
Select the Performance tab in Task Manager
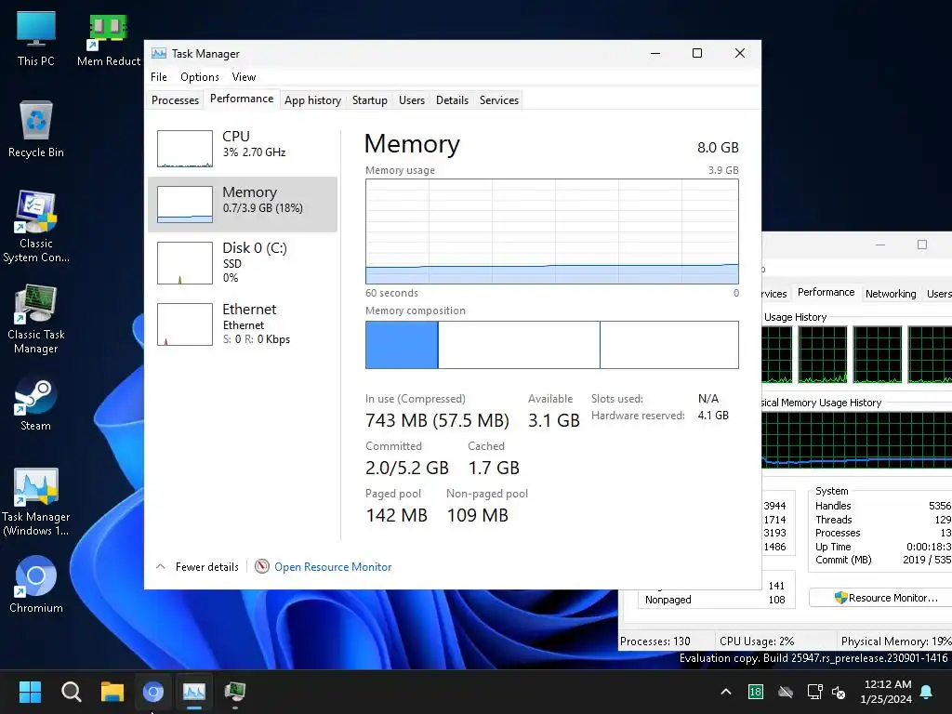242,99
